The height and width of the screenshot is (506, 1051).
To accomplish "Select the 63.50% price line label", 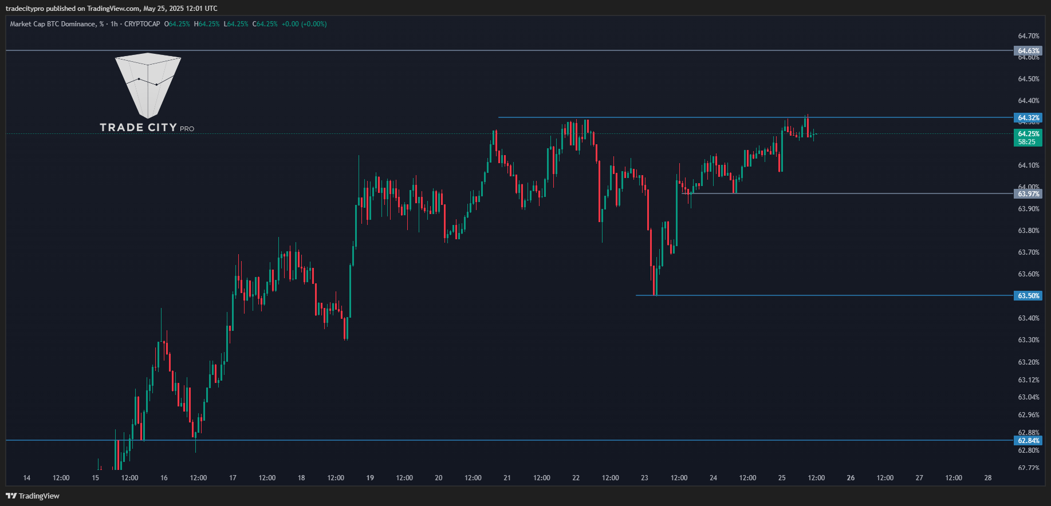I will pyautogui.click(x=1029, y=296).
